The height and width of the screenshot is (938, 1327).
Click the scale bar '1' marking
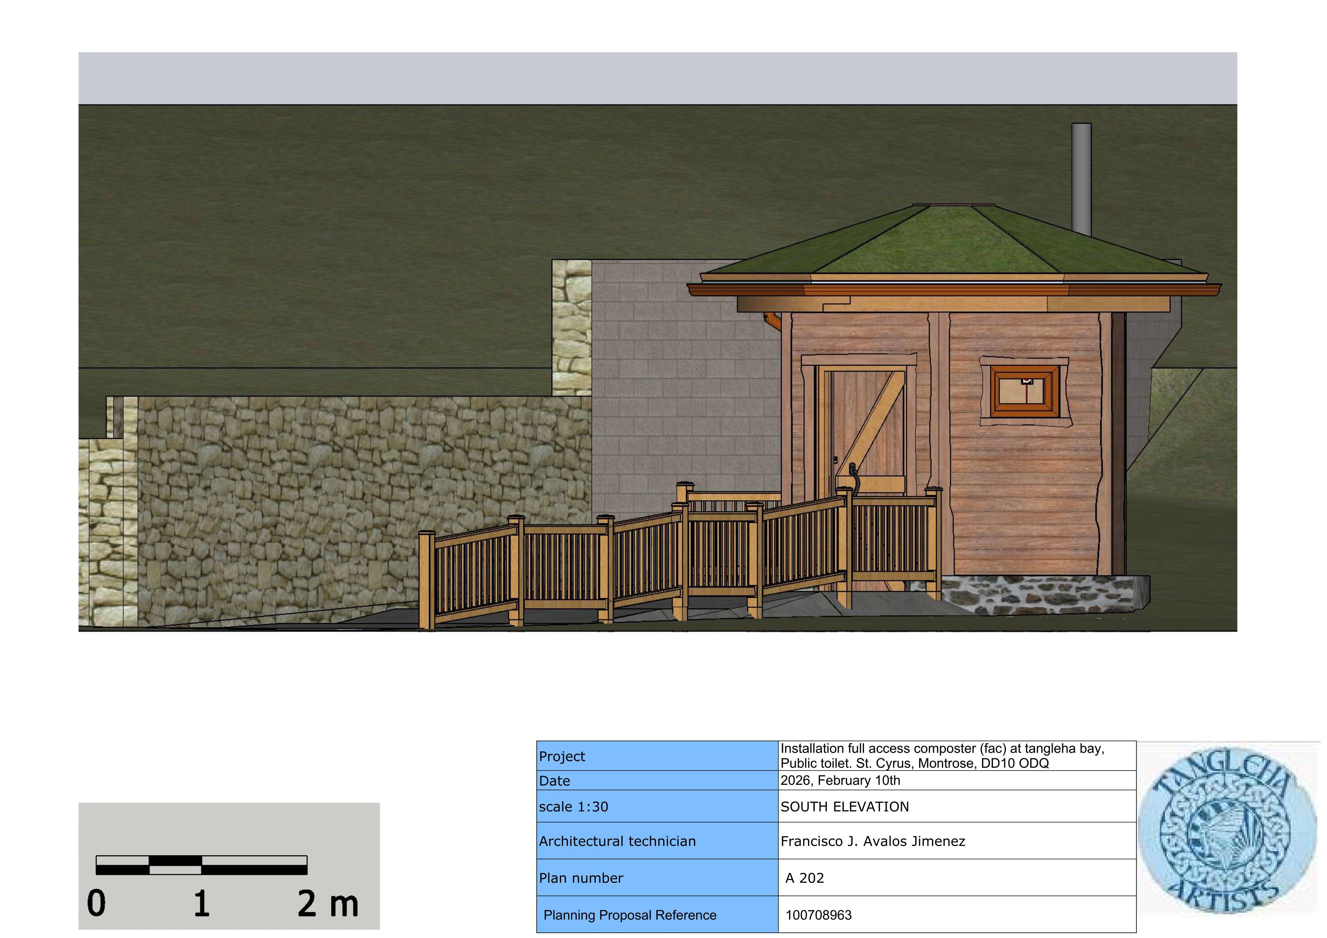(x=201, y=903)
